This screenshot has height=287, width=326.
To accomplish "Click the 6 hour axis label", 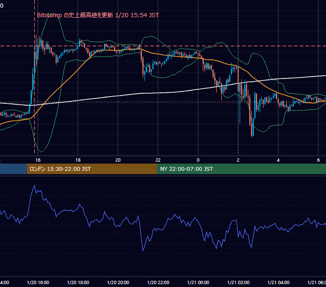I will pos(318,160).
